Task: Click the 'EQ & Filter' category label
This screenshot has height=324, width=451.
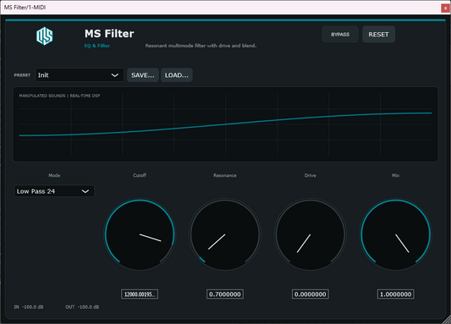Action: pos(97,46)
